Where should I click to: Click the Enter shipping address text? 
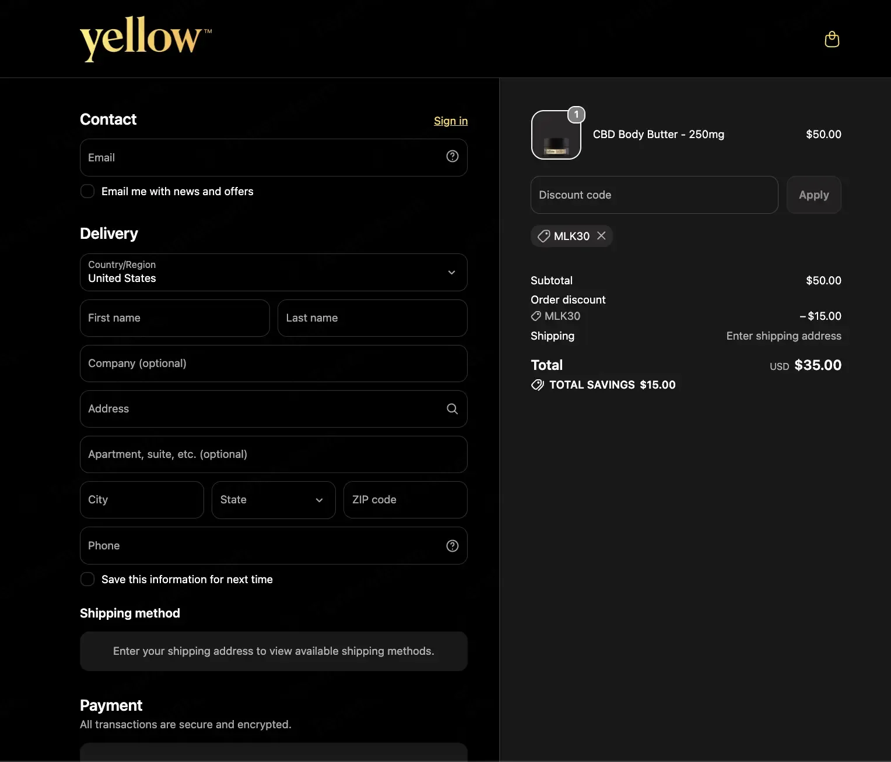click(784, 336)
